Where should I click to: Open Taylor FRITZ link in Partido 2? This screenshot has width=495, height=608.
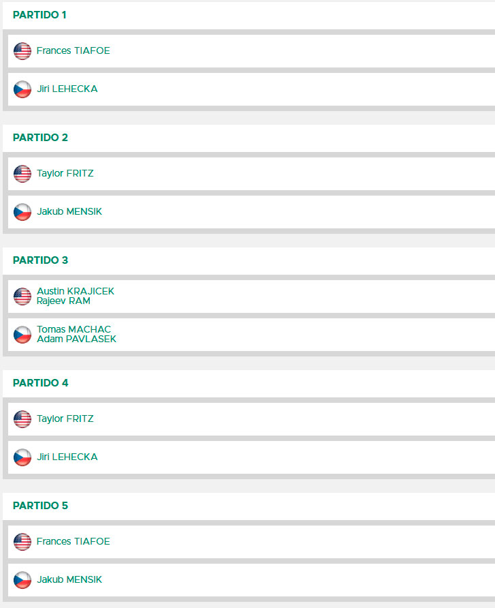65,173
